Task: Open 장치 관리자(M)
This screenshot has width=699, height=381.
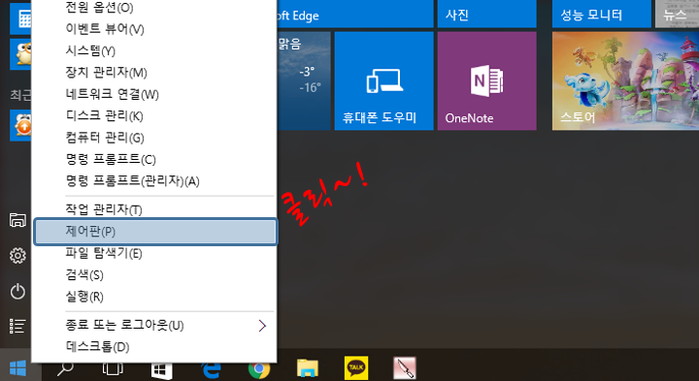Action: (154, 72)
